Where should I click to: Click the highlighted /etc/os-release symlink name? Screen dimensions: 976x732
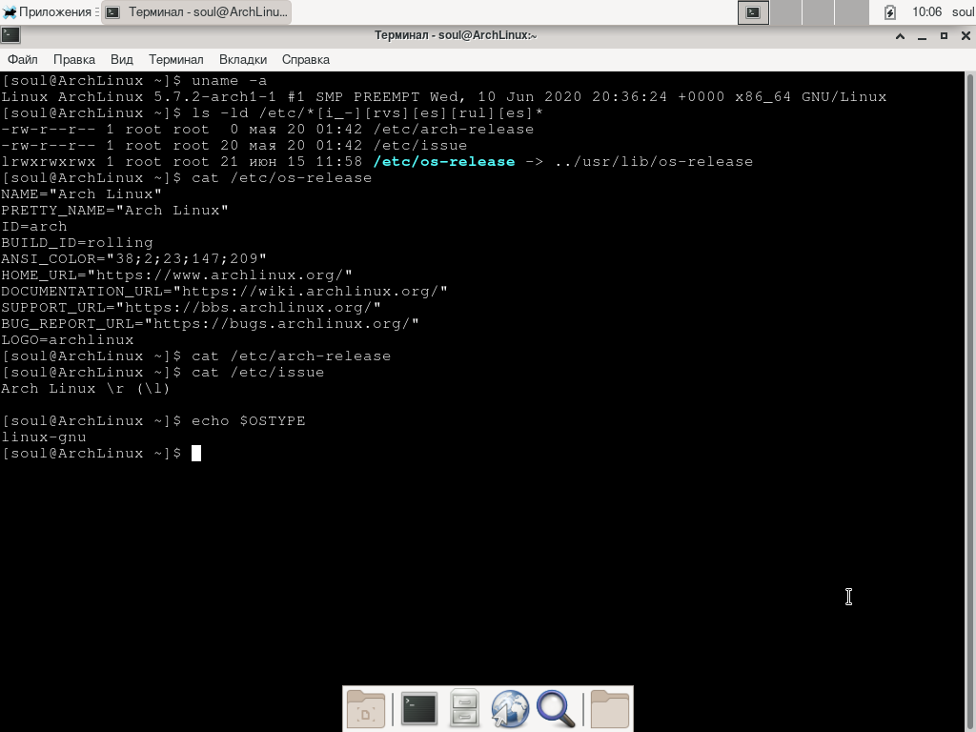point(444,162)
